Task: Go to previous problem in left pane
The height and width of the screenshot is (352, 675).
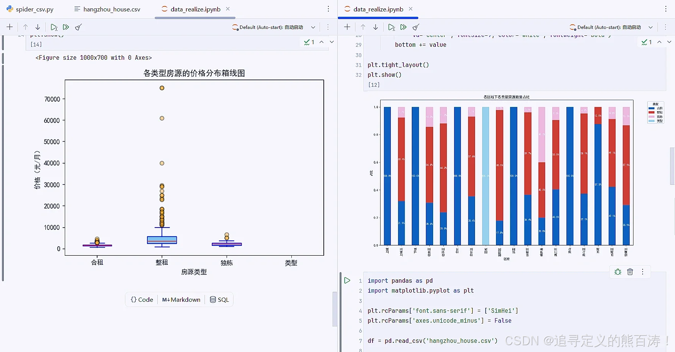Action: coord(322,42)
